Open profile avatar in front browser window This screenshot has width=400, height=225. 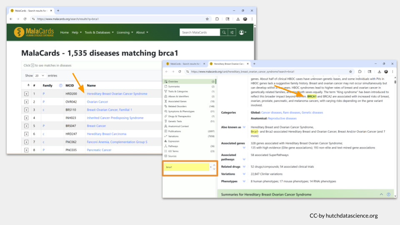pyautogui.click(x=386, y=72)
